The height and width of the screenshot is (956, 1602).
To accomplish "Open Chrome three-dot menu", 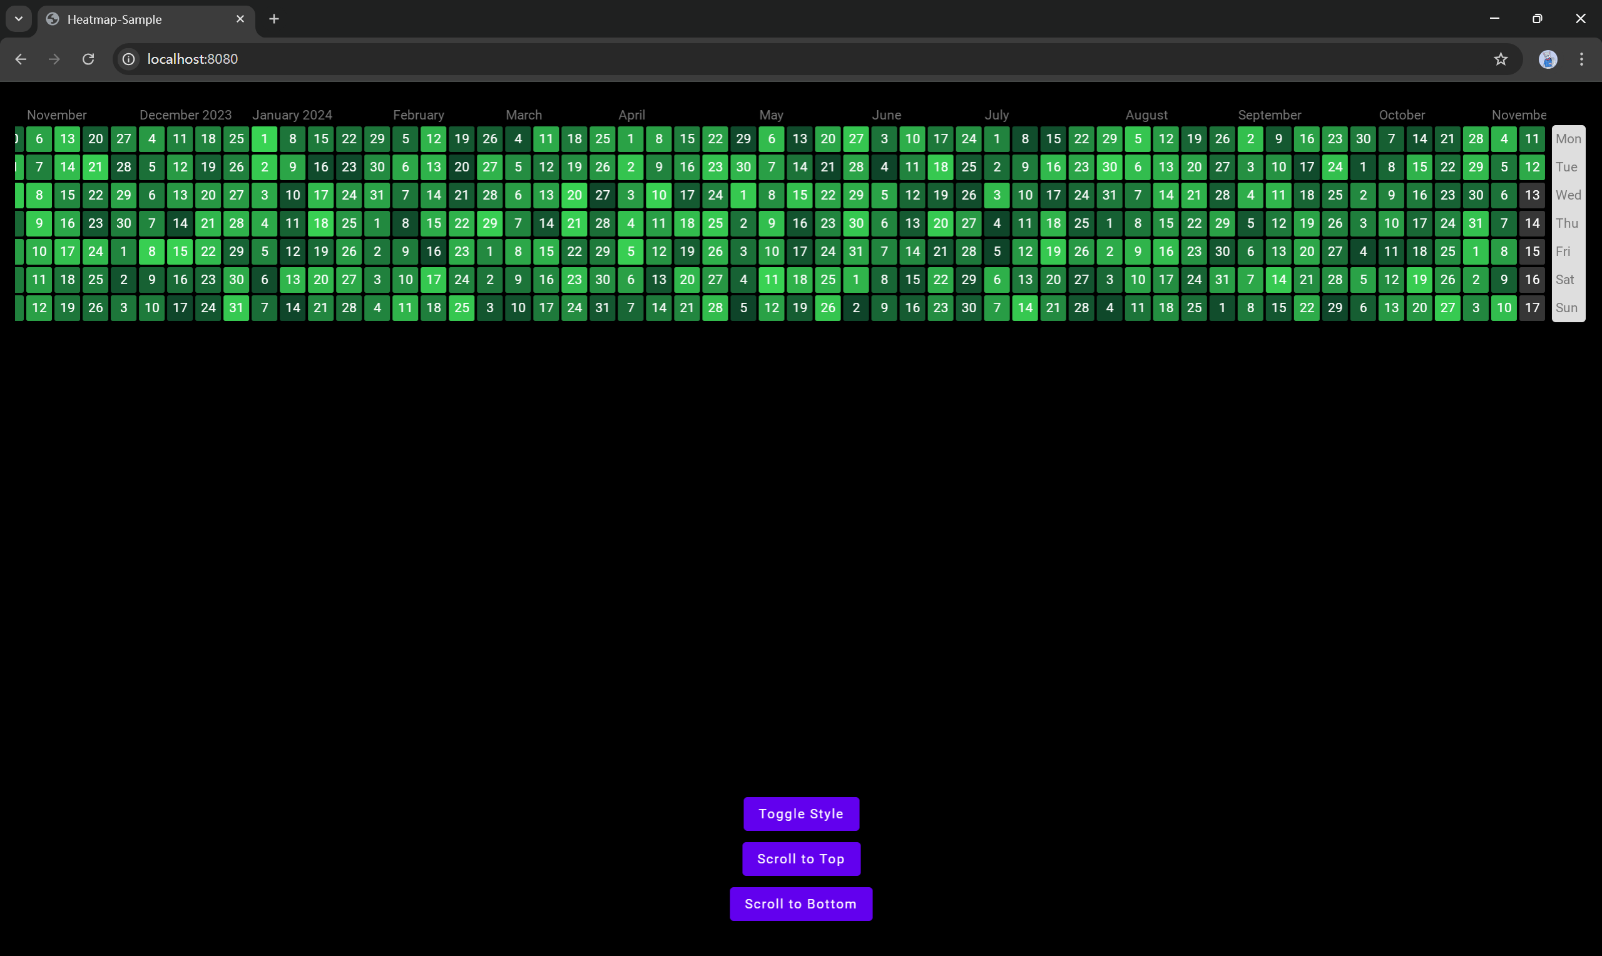I will click(1581, 59).
